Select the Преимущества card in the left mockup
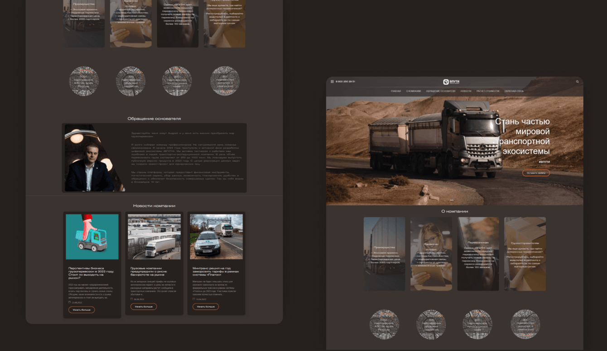 click(x=84, y=24)
